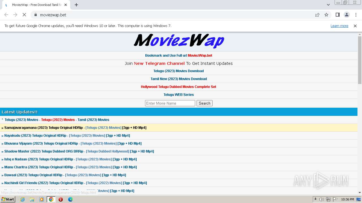Select the Chrome taskbar icon
Image resolution: width=362 pixels, height=203 pixels.
click(51, 199)
